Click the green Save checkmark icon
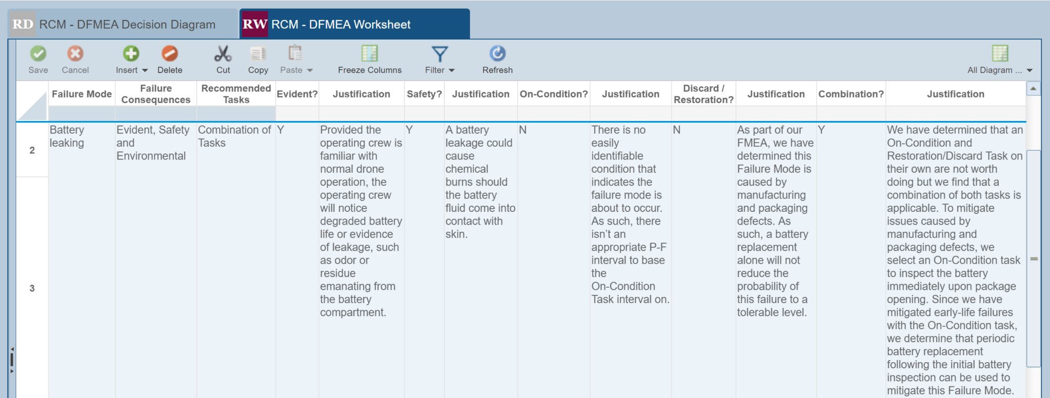The image size is (1050, 398). point(38,54)
